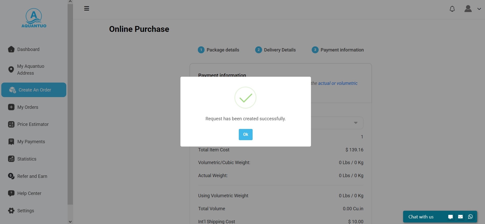Open live chat bubble icon
The image size is (485, 224).
(x=450, y=217)
